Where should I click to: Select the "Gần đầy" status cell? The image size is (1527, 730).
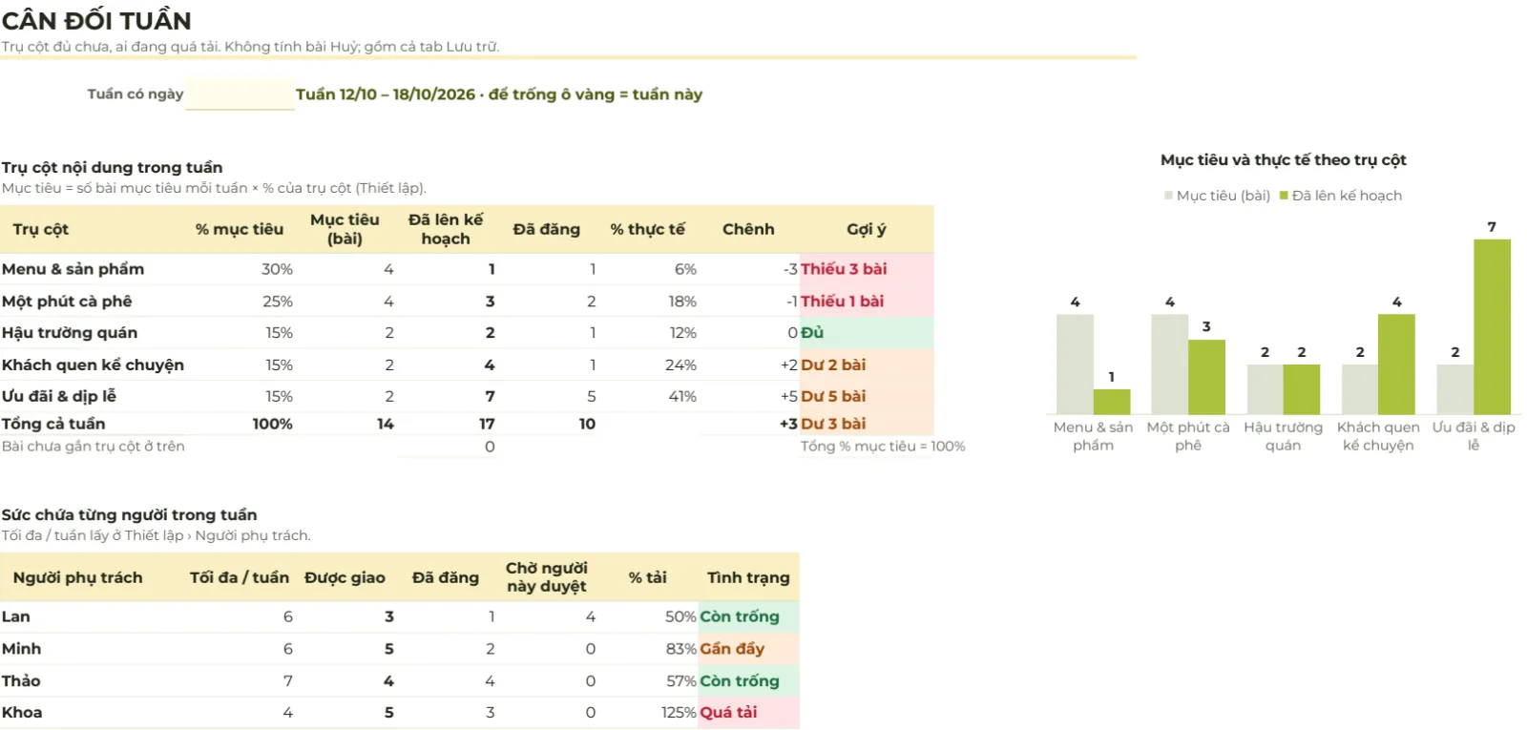tap(748, 649)
